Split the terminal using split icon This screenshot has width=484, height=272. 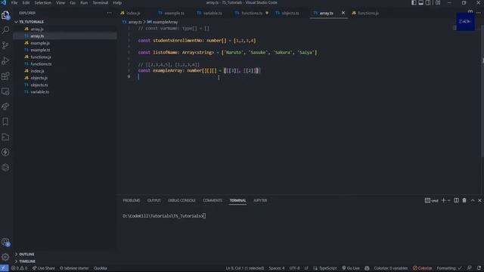456,200
